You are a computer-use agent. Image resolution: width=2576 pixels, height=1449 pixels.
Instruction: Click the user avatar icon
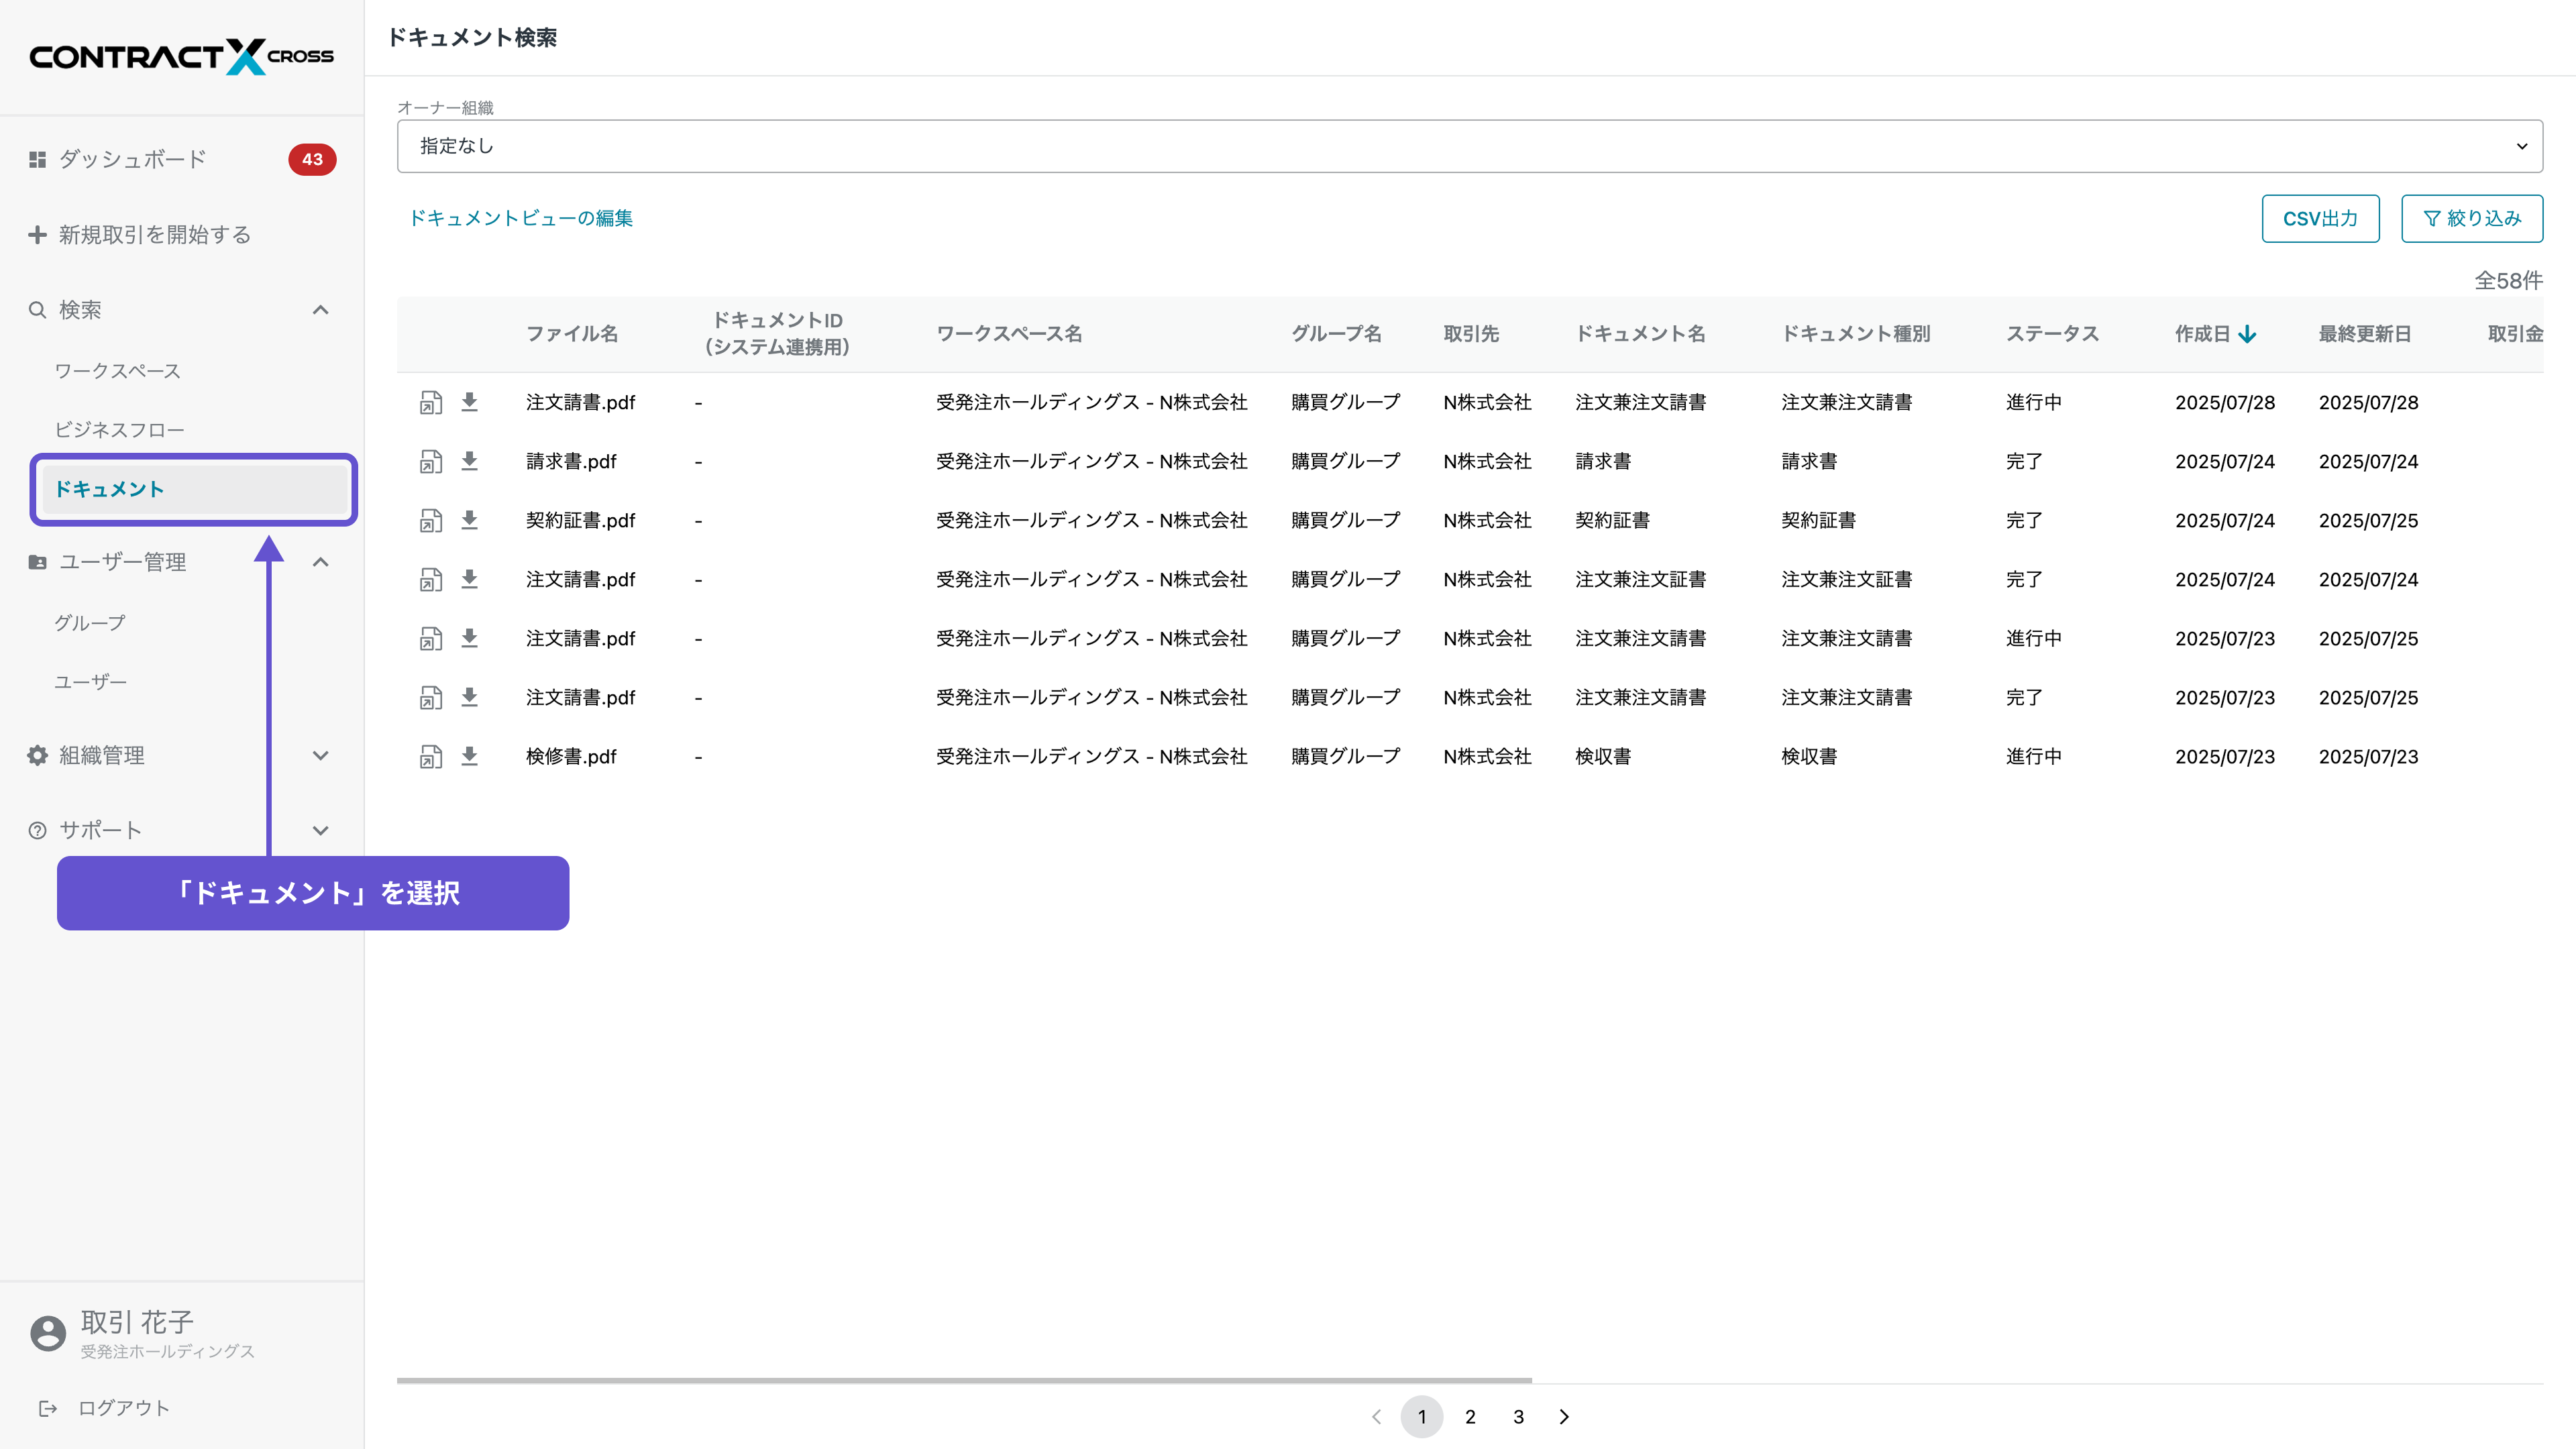(x=47, y=1333)
